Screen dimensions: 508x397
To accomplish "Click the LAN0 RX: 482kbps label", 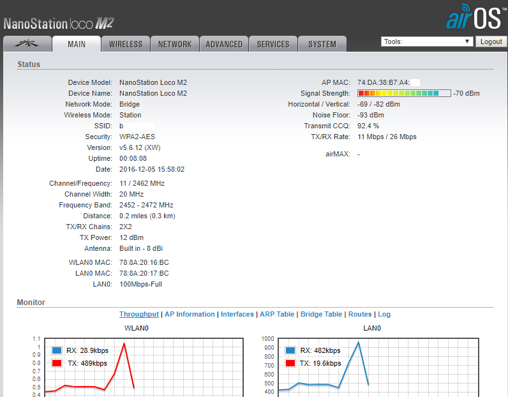I will [320, 350].
